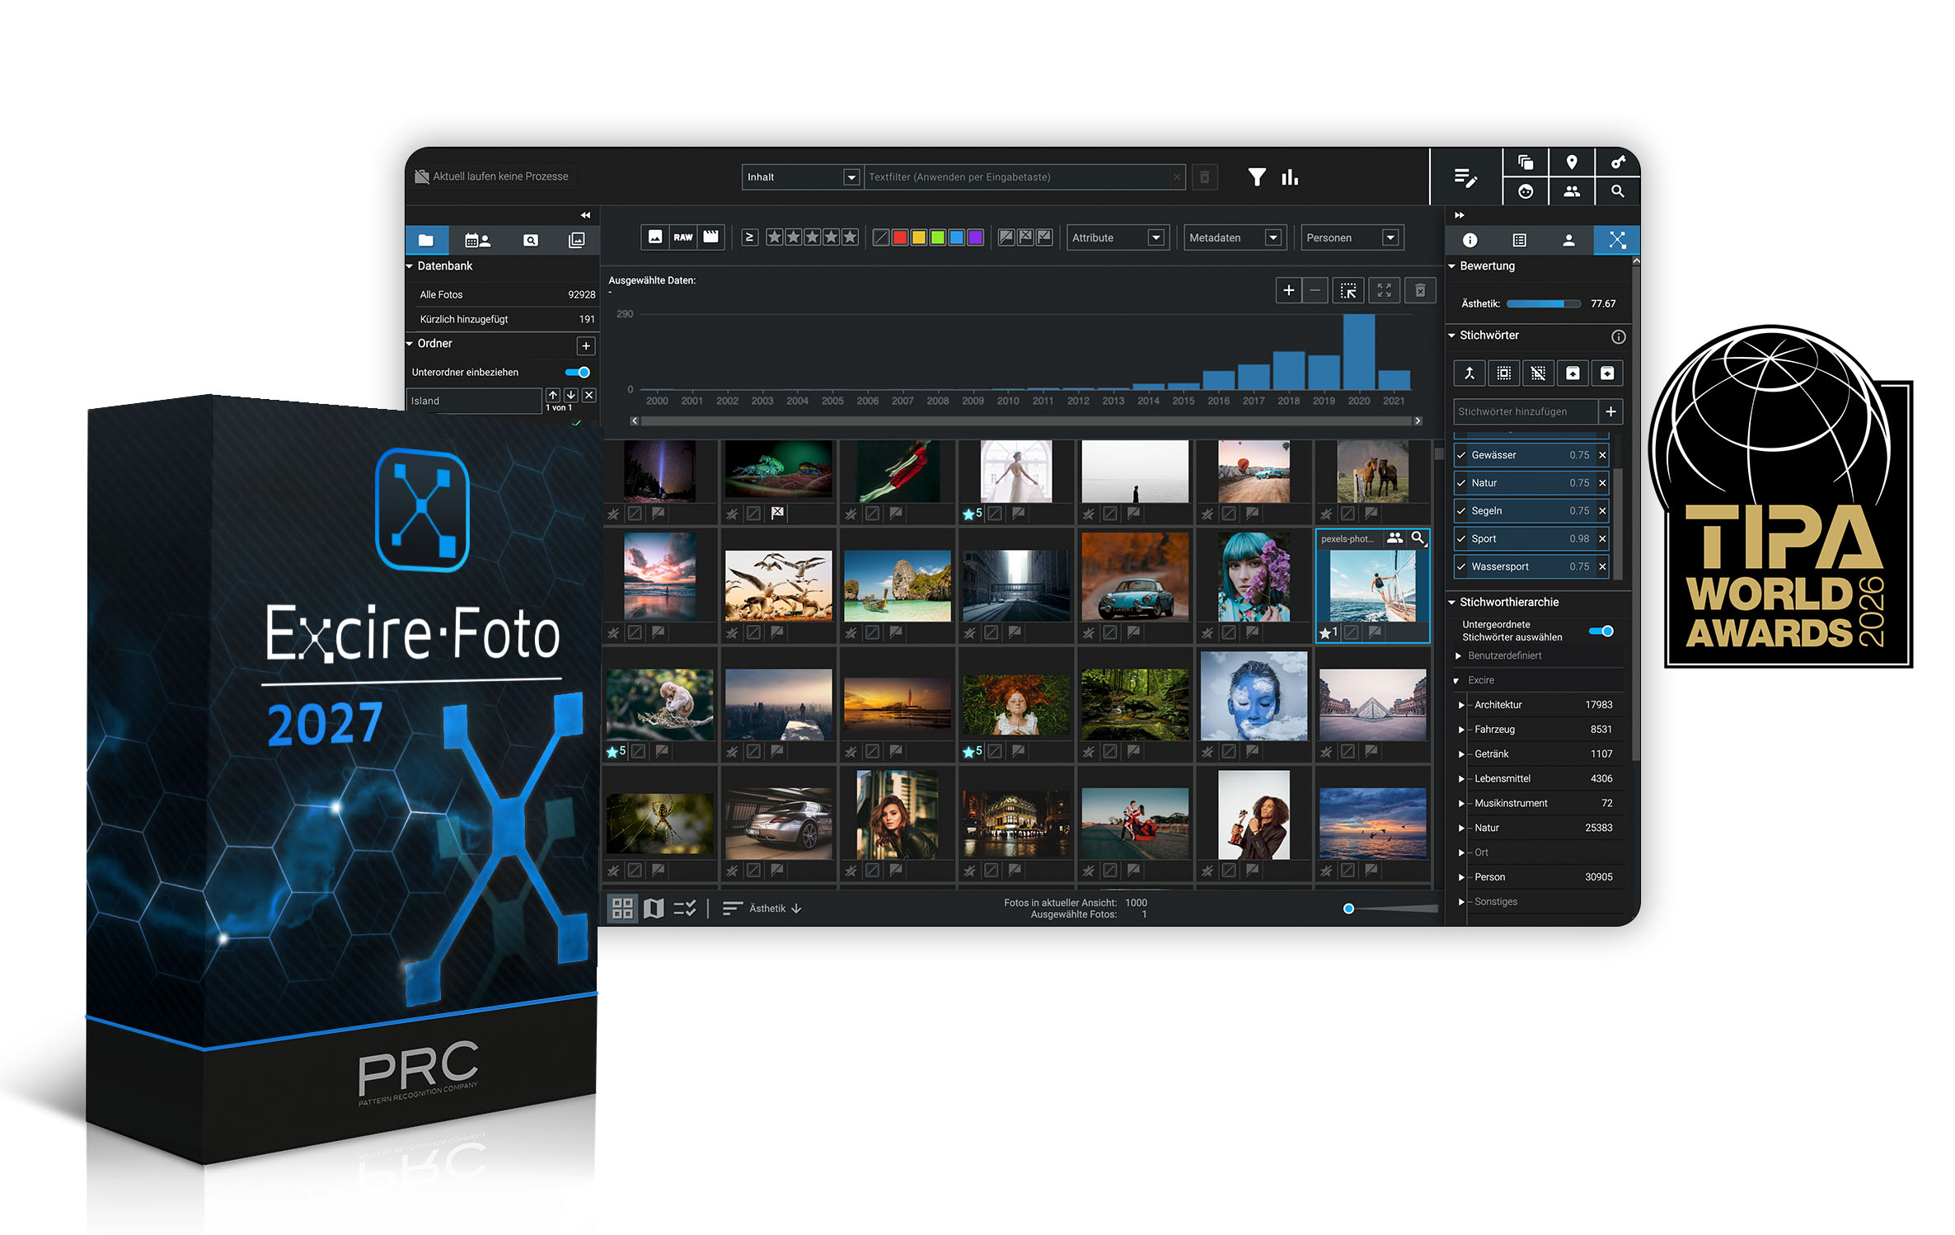Uncheck the Gewässer keyword checkbox
Viewport: 1955px width, 1235px height.
pyautogui.click(x=1461, y=455)
